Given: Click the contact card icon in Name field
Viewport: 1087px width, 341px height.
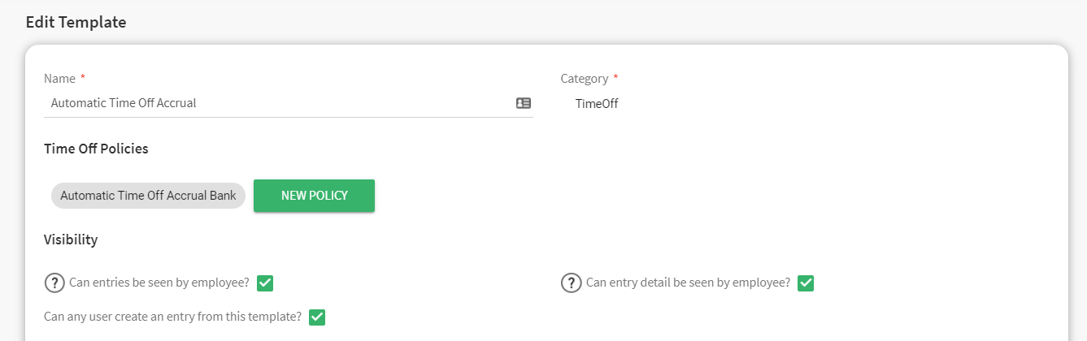Looking at the screenshot, I should pyautogui.click(x=524, y=103).
